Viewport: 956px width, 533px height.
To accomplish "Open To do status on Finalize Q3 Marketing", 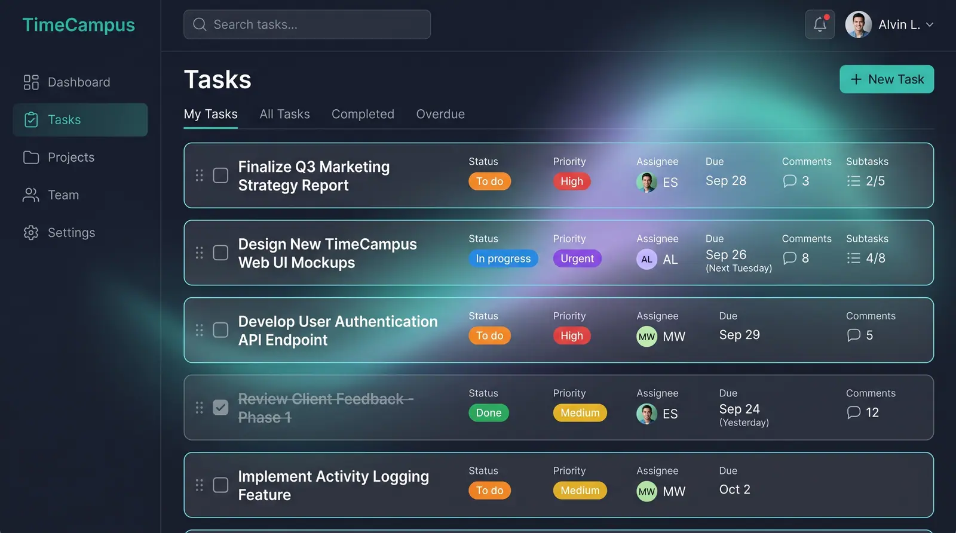I will pyautogui.click(x=489, y=181).
